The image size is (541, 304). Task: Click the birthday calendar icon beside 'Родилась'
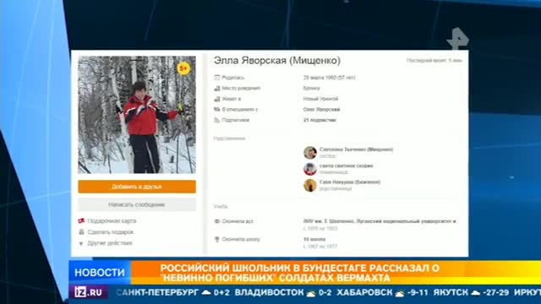pos(217,78)
